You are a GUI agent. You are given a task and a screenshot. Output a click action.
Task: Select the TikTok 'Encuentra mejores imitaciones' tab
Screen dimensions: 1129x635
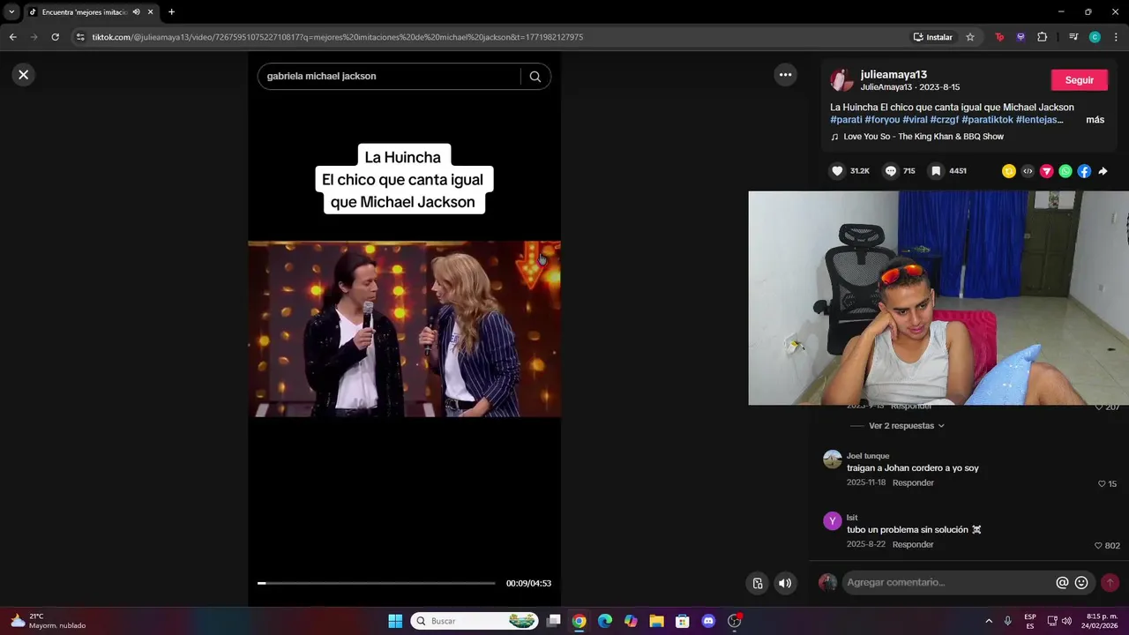[85, 11]
